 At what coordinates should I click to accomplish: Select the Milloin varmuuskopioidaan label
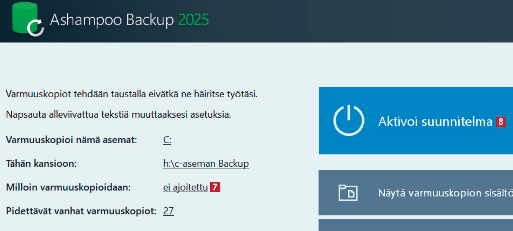[68, 187]
